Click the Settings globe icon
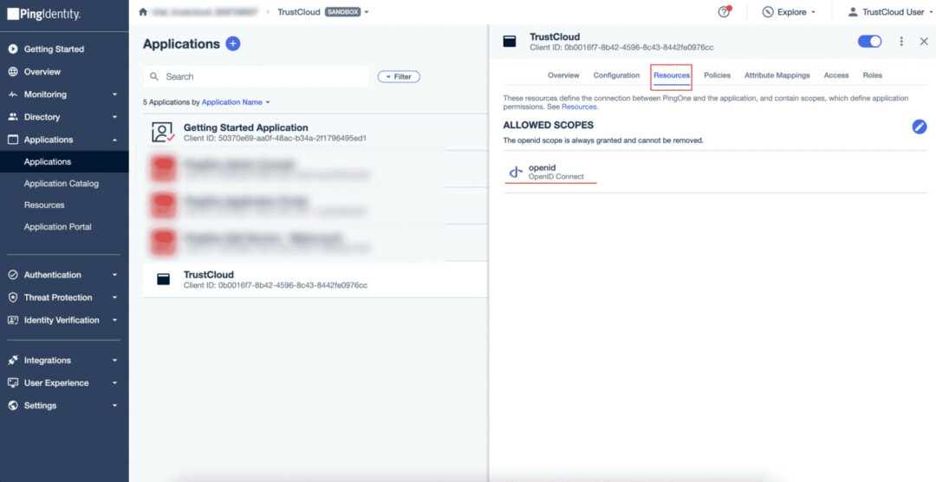936x482 pixels. (13, 406)
